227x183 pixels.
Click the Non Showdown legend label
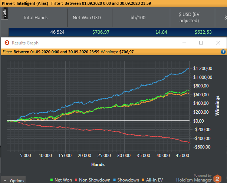pyautogui.click(x=95, y=180)
